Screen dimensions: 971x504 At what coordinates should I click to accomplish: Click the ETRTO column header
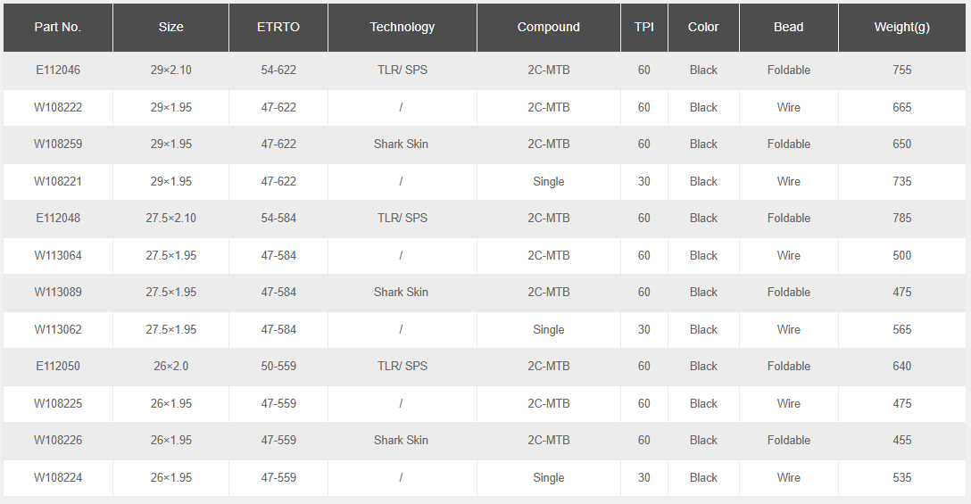[278, 27]
